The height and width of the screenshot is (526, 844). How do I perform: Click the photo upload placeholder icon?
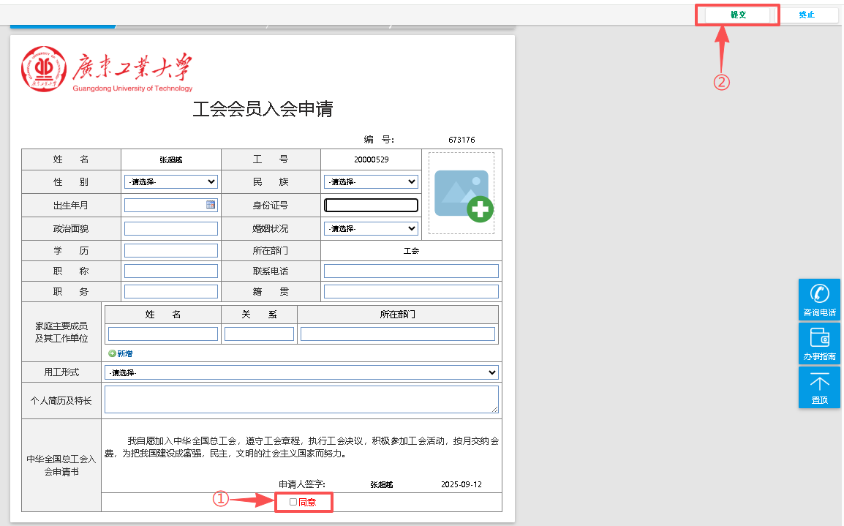(461, 194)
